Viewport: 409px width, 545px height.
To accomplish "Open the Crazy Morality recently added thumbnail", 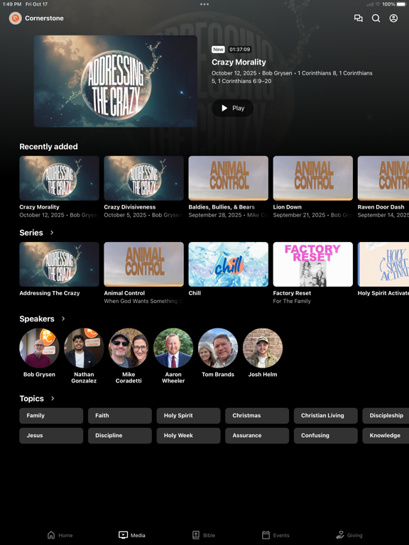I will click(59, 178).
